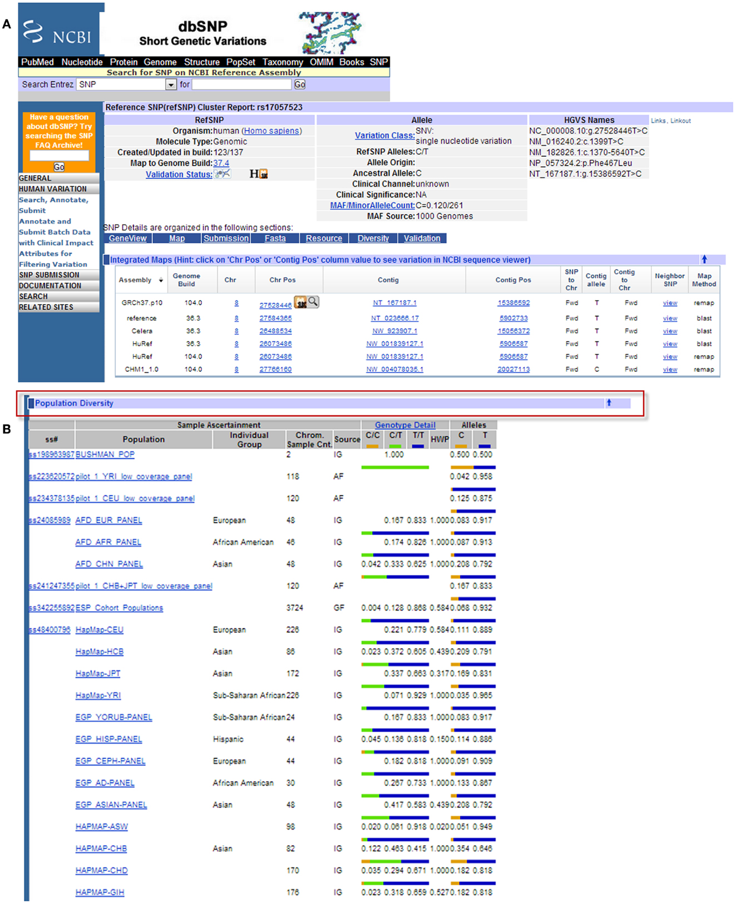This screenshot has height=904, width=736.
Task: Click Go under the FAQ Archive box
Action: coord(59,167)
